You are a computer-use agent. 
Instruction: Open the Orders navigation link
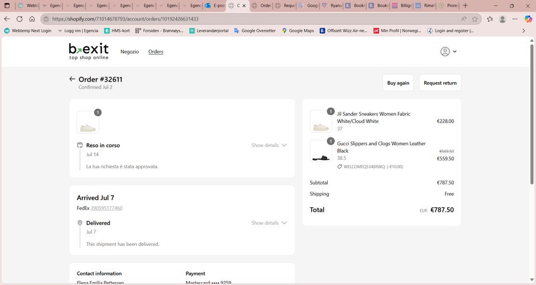point(156,51)
